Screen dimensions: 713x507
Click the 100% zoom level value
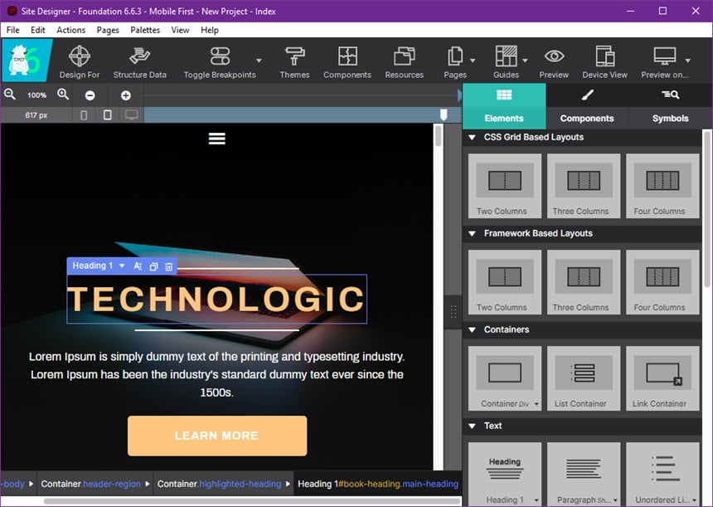pos(36,95)
